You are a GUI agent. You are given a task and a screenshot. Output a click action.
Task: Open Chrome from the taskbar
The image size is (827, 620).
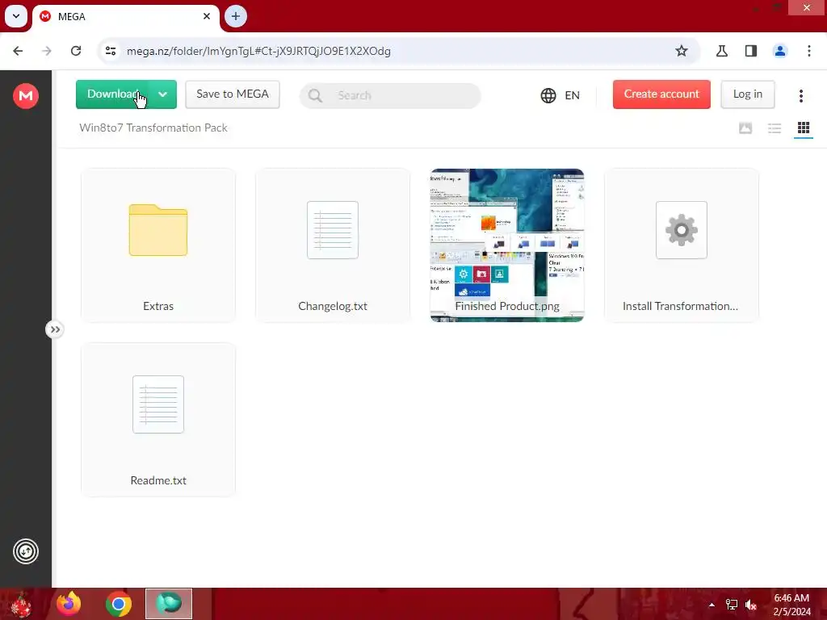click(119, 604)
